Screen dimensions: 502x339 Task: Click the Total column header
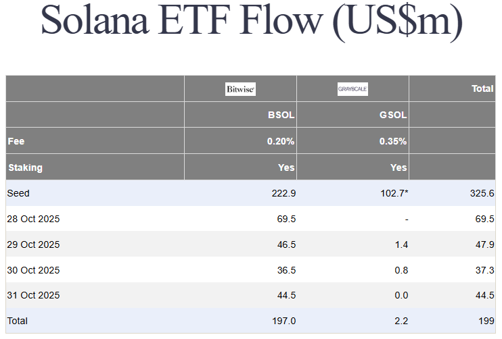[x=482, y=88]
